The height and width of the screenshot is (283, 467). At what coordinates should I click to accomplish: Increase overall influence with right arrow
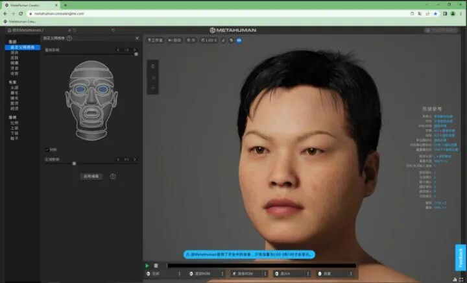click(135, 50)
